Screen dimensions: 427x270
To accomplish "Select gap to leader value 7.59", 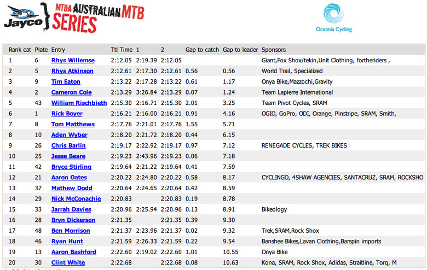I will (229, 167).
